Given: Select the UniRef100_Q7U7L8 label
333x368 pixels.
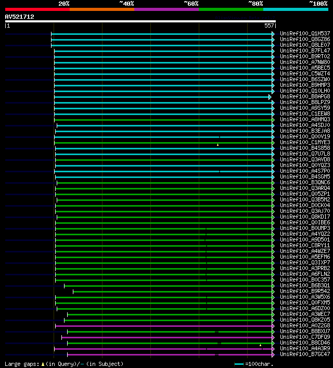Looking at the screenshot, I should pyautogui.click(x=305, y=154).
